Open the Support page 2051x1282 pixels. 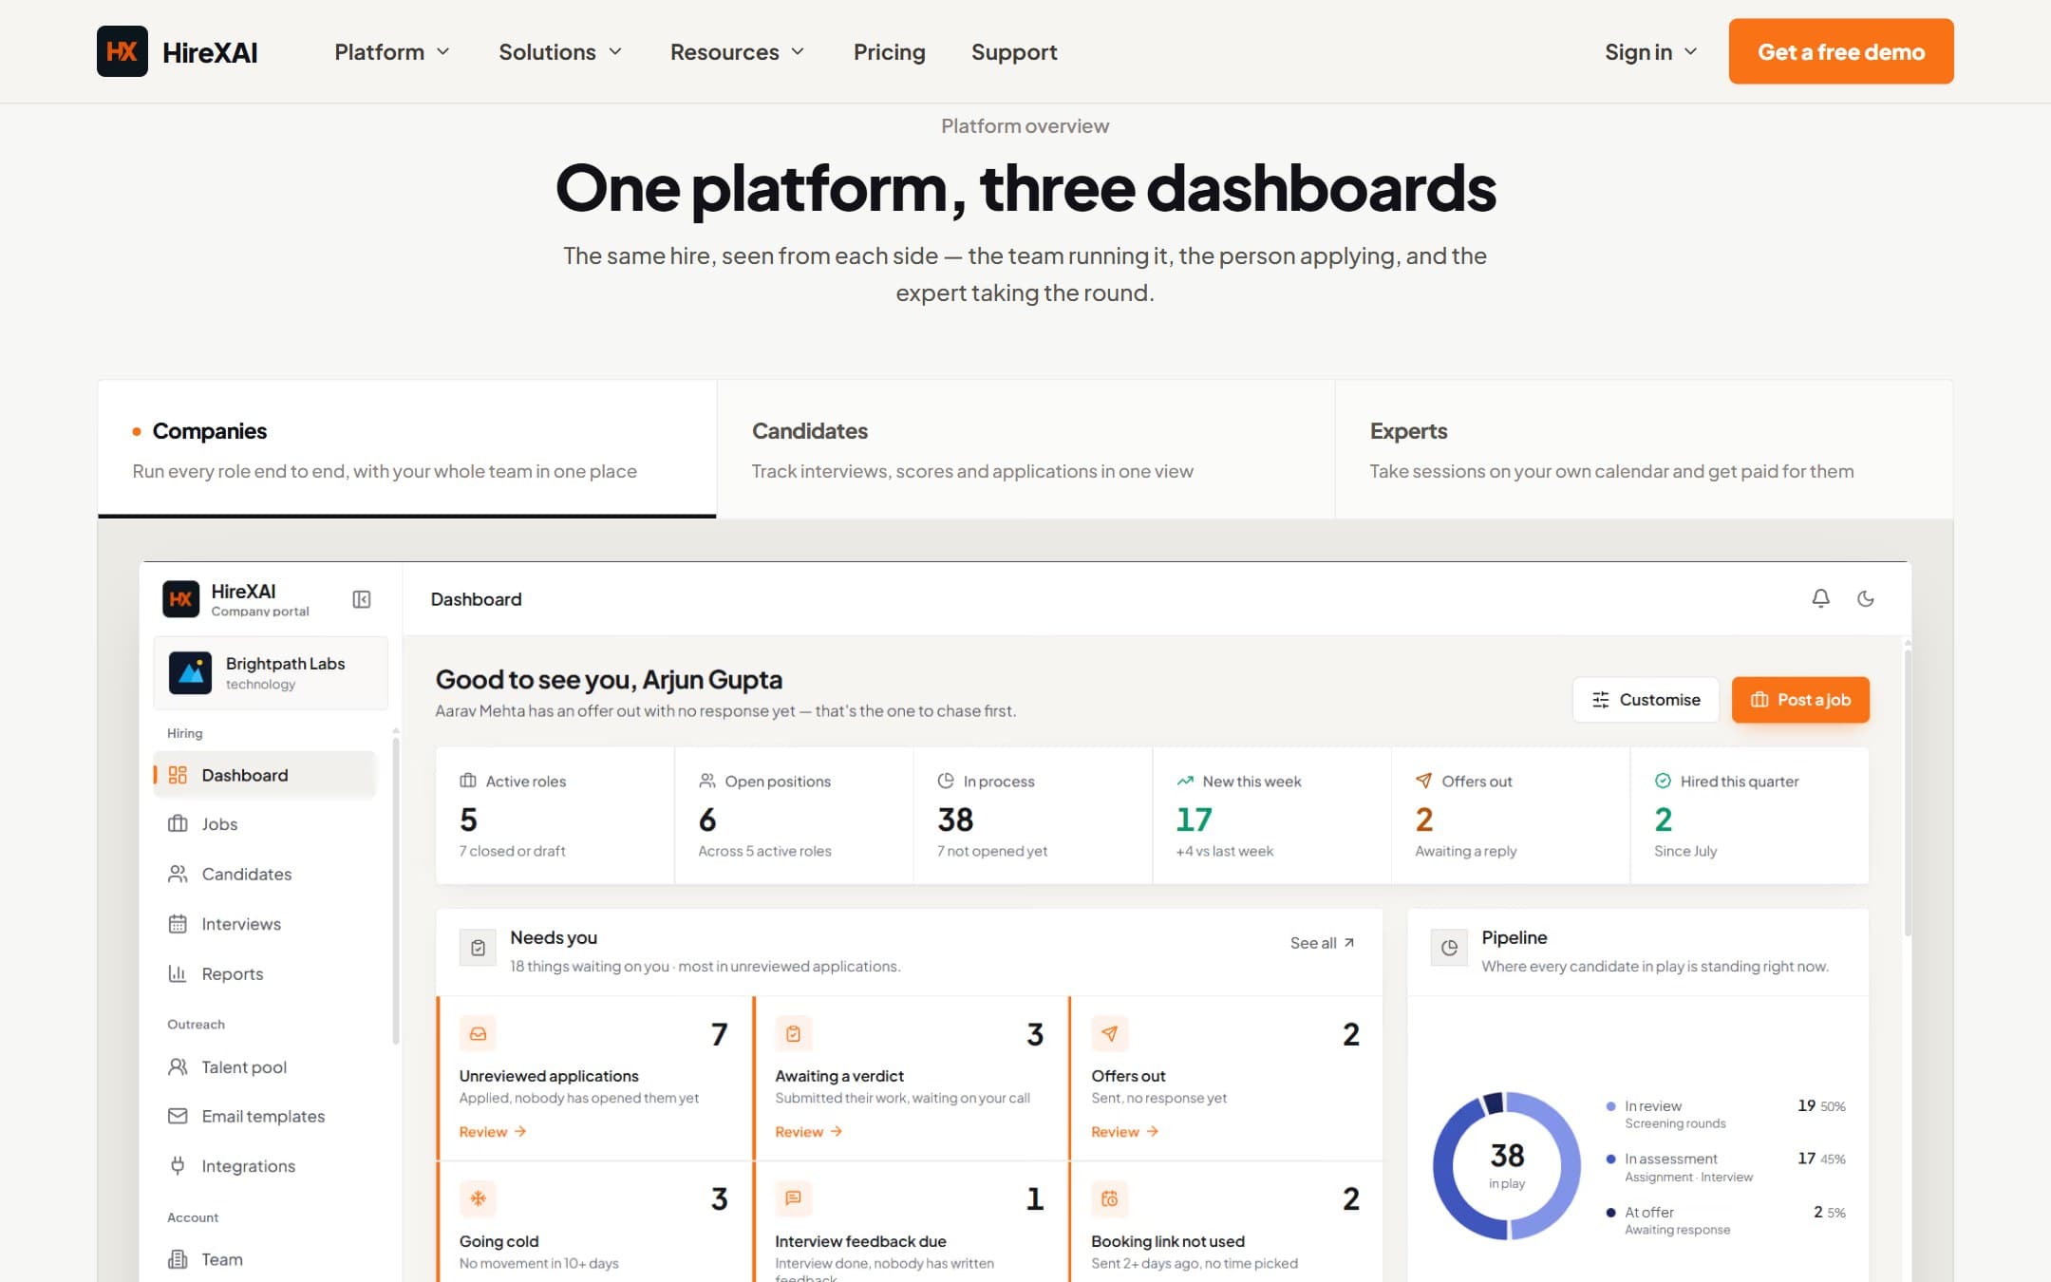tap(1014, 52)
